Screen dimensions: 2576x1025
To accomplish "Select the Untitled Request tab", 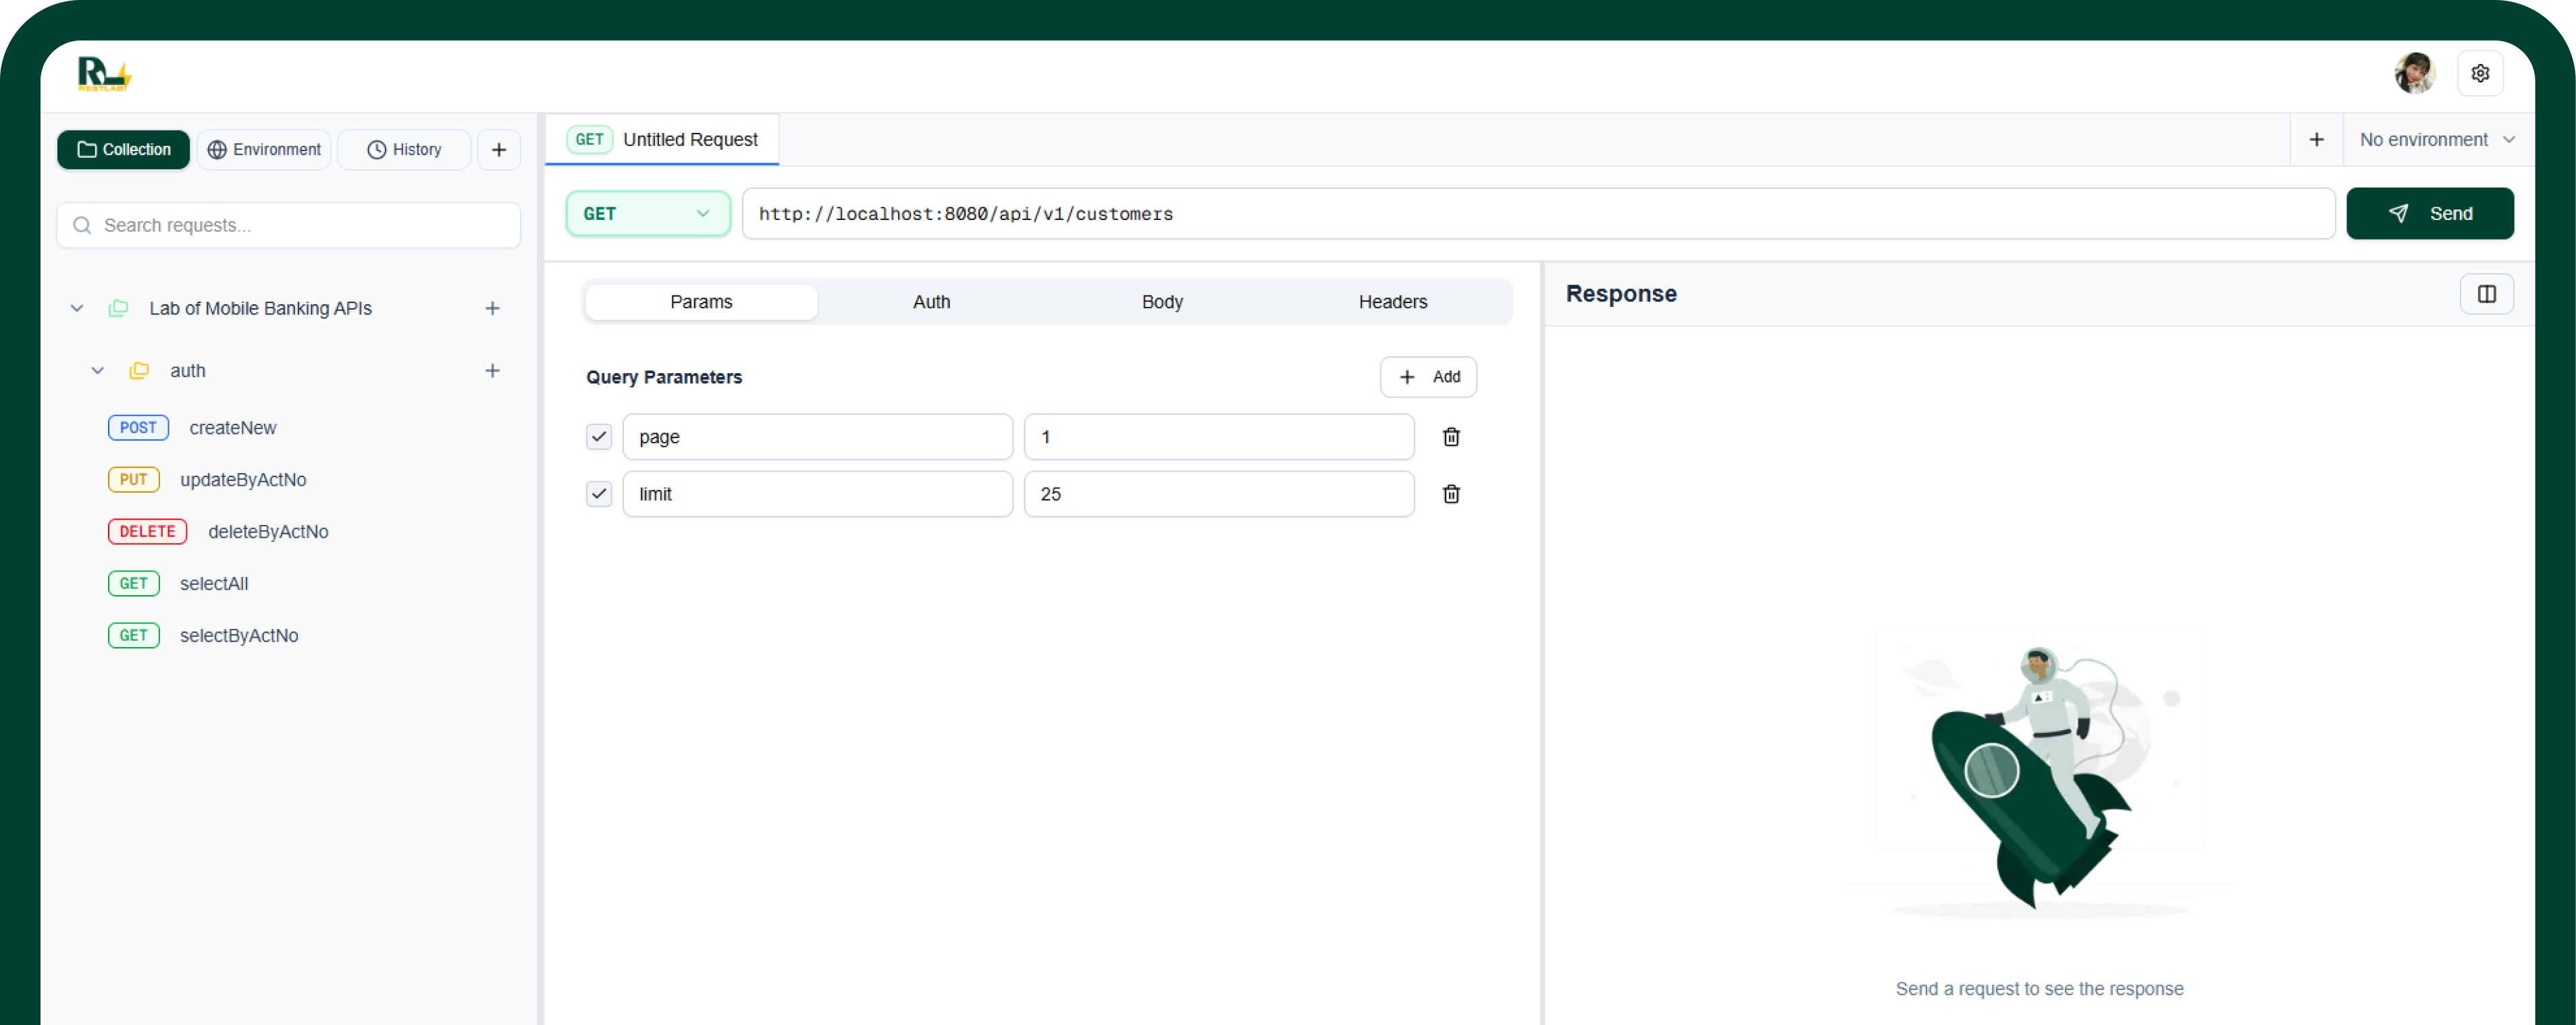I will (x=662, y=140).
